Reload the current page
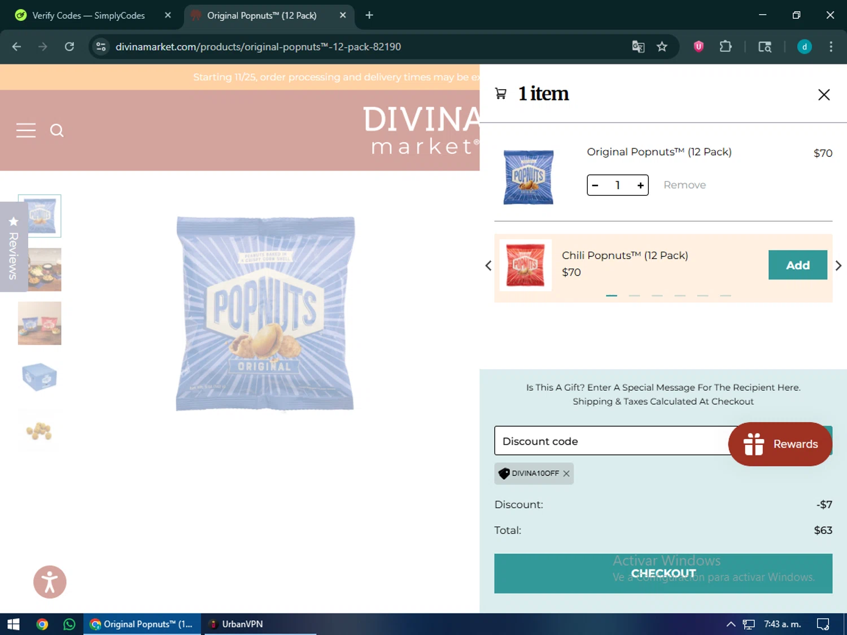This screenshot has width=847, height=635. tap(69, 47)
